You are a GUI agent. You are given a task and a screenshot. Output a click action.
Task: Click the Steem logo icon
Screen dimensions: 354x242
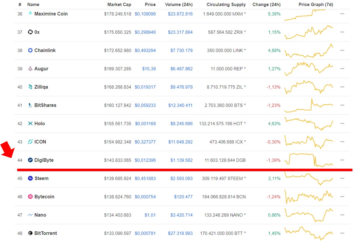30,178
